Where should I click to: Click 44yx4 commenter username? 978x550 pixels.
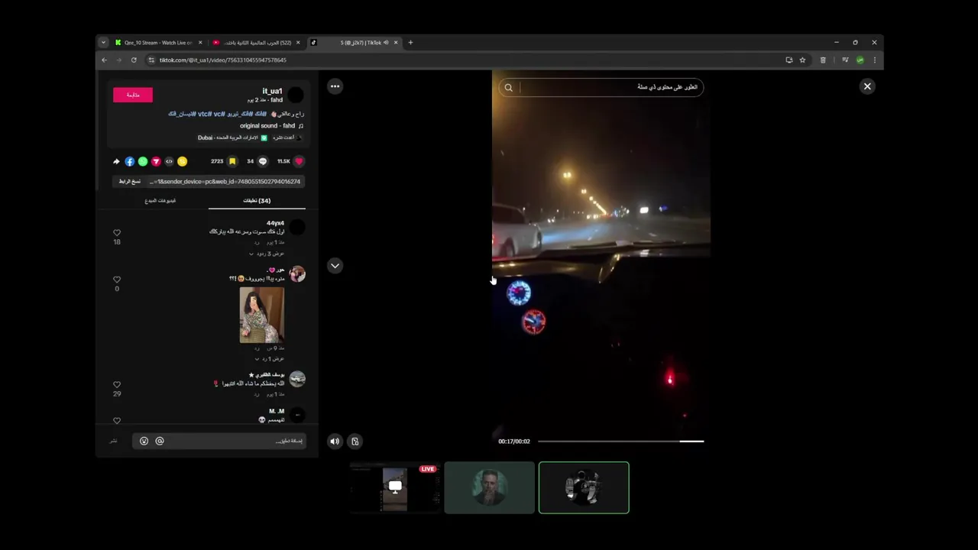275,223
